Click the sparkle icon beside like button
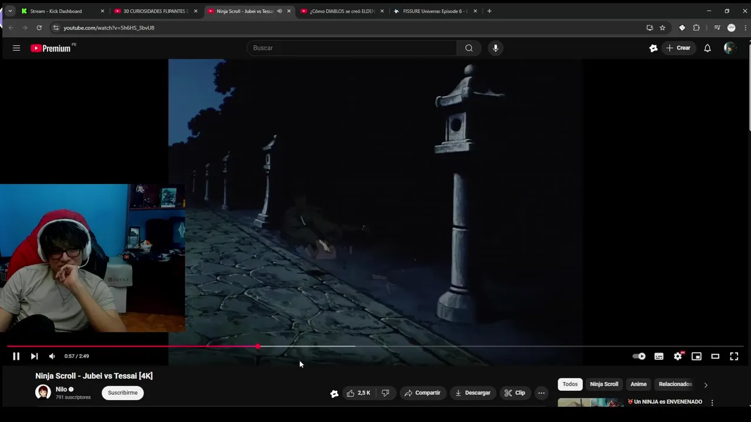This screenshot has width=751, height=422. pyautogui.click(x=334, y=393)
